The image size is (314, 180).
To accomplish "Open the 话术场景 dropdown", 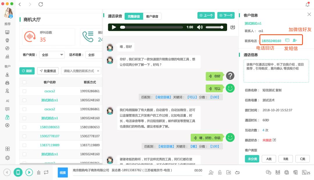I will [93, 55].
